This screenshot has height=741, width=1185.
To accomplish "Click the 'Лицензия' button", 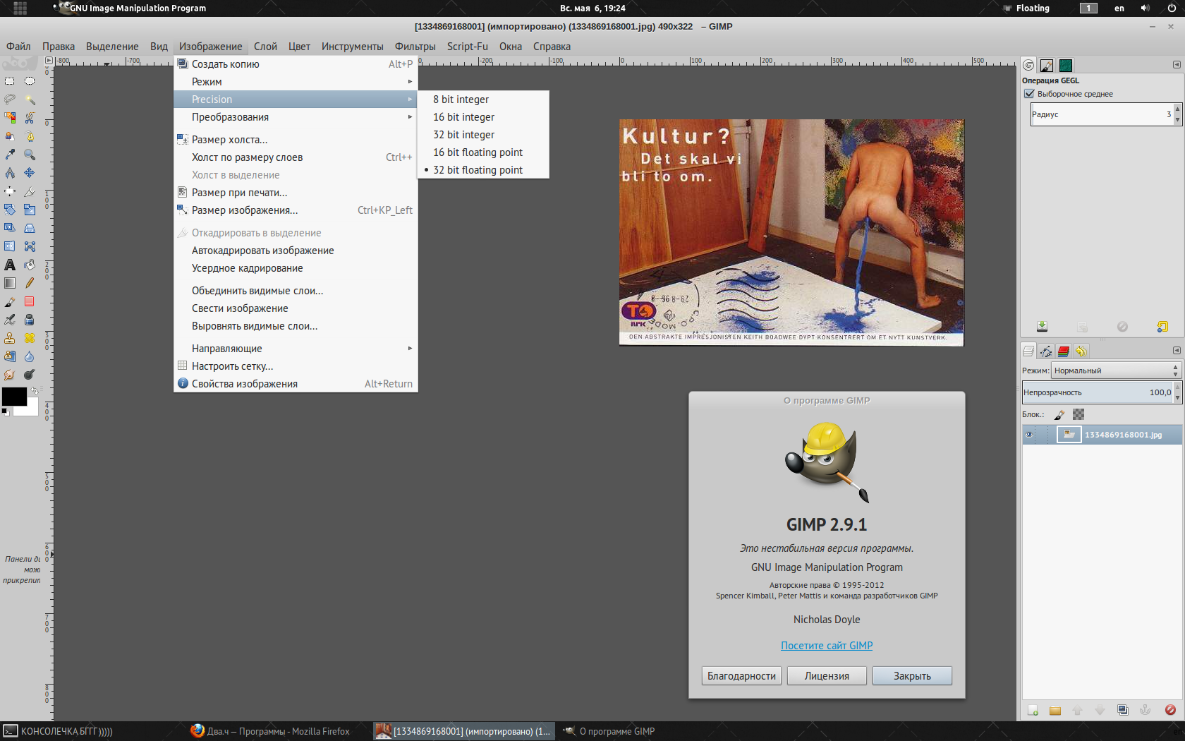I will pos(827,676).
